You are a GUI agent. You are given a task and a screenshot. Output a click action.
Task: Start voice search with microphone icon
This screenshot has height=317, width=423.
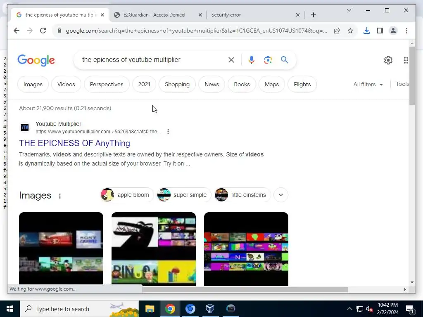tap(252, 60)
